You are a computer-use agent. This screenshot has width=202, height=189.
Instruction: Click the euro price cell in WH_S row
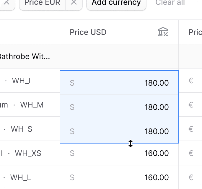coord(190,129)
